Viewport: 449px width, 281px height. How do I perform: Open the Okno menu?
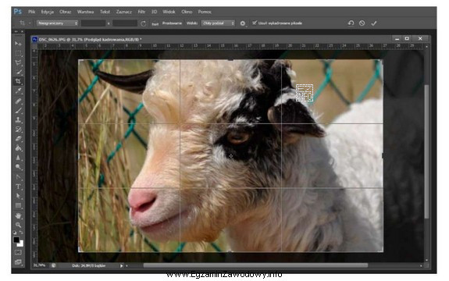point(187,12)
